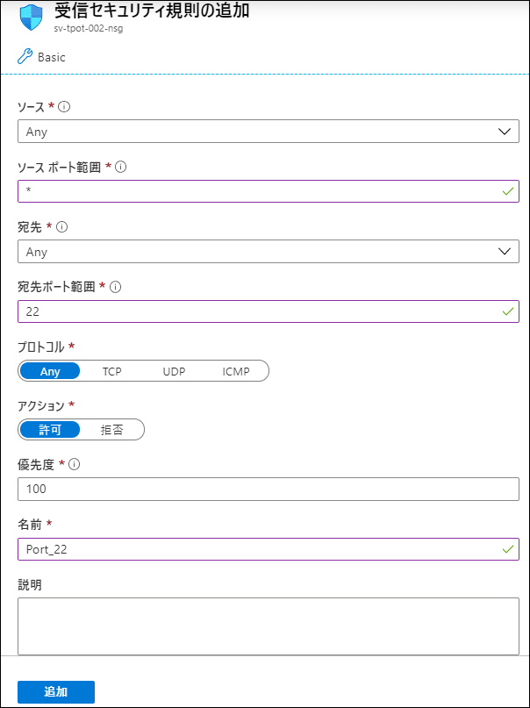The image size is (530, 708).
Task: Choose 許可 action option
Action: pos(50,430)
